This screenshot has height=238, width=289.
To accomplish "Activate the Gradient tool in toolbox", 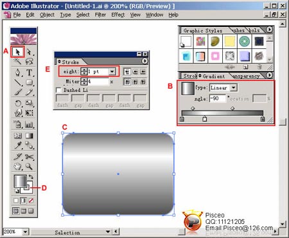I will click(30, 136).
